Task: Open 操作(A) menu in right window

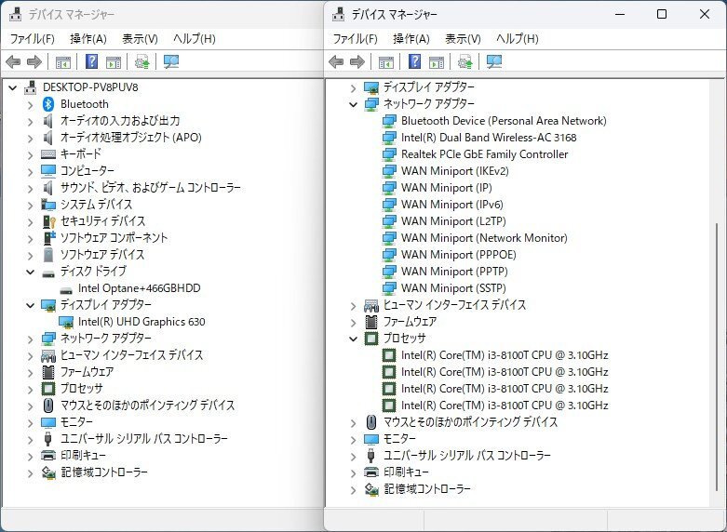Action: click(411, 38)
